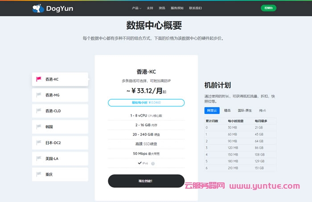Click the flag icon beside 香港-MG
The width and height of the screenshot is (312, 202).
(x=39, y=95)
